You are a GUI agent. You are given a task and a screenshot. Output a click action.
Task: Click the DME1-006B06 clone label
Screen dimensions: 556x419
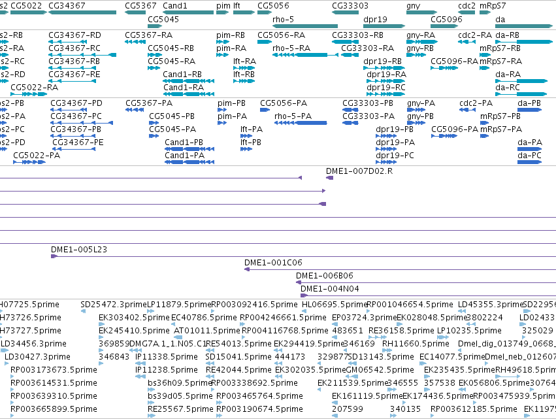tap(325, 276)
